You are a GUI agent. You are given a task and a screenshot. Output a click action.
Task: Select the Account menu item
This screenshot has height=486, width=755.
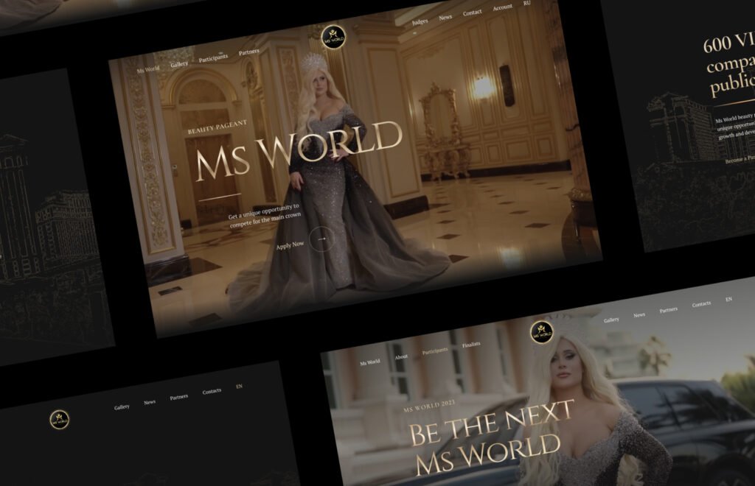pyautogui.click(x=502, y=7)
